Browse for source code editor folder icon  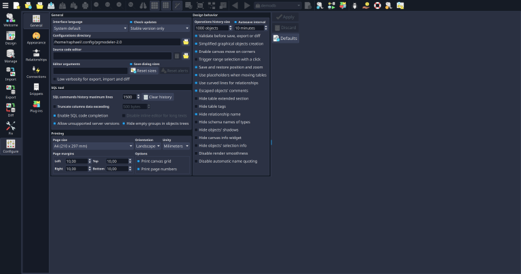(x=186, y=56)
